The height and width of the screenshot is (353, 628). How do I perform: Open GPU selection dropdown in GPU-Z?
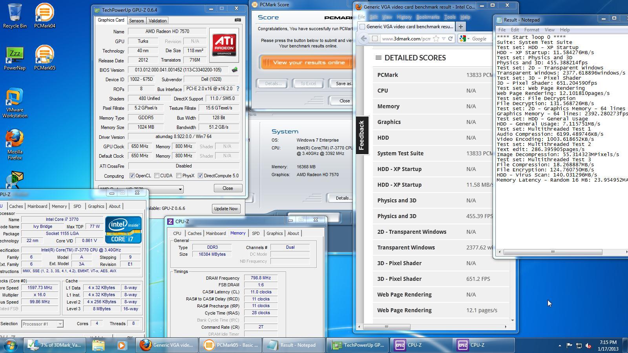point(180,189)
